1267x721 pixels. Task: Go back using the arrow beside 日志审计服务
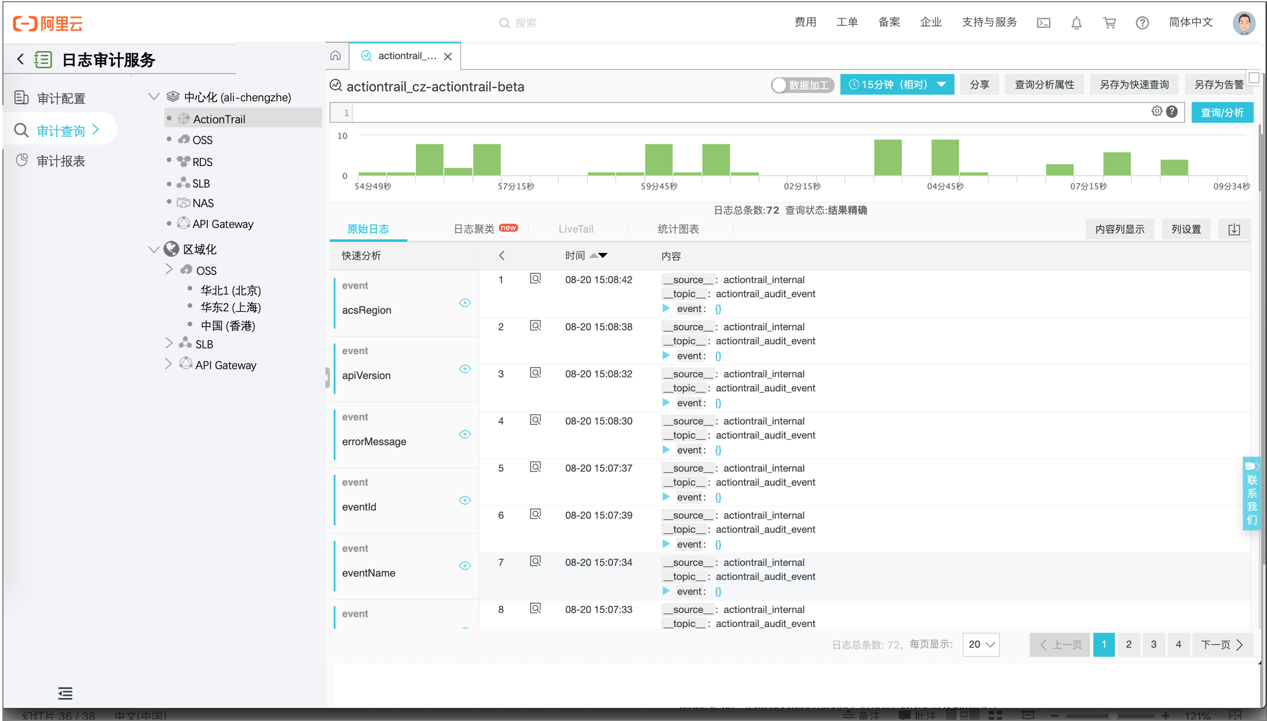point(21,59)
